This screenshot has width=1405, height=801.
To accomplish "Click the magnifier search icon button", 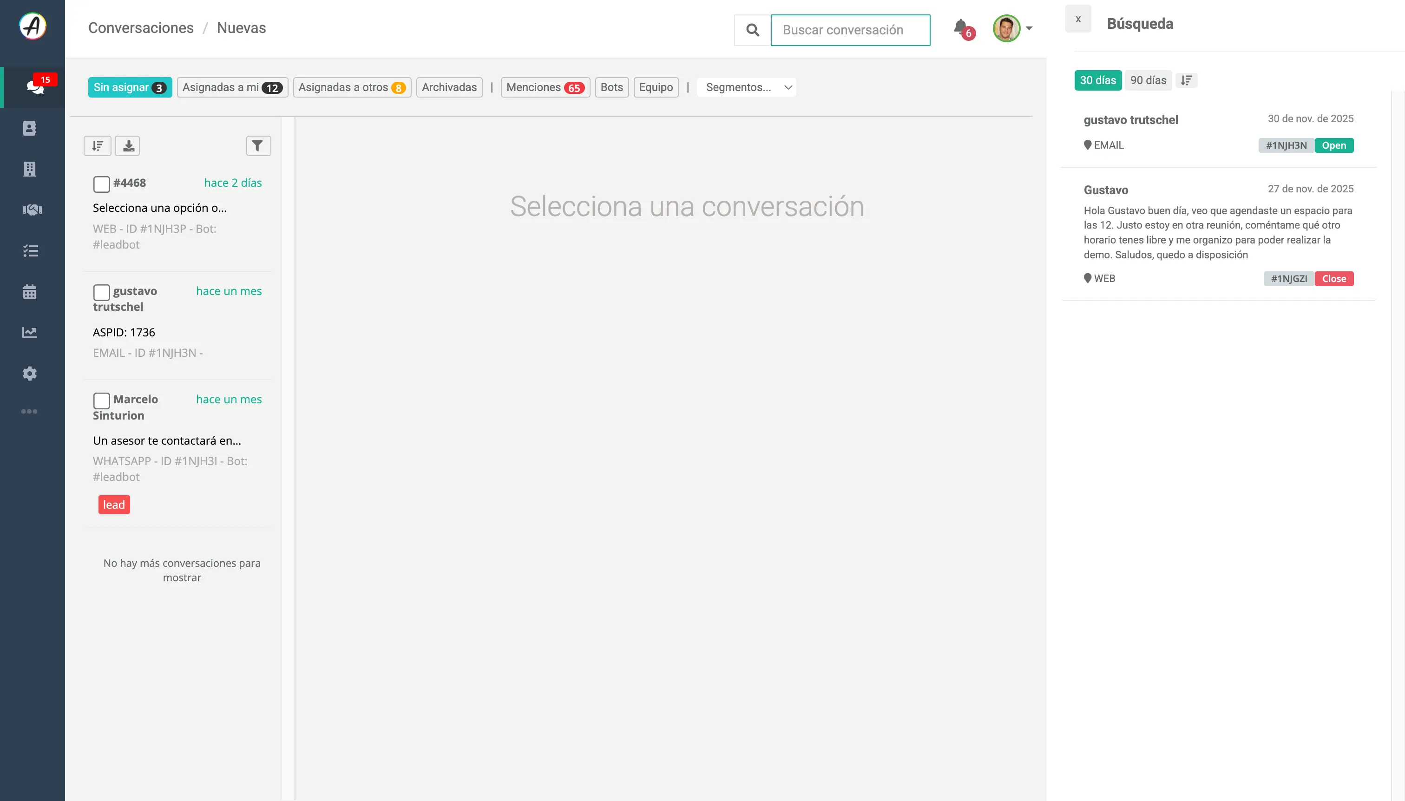I will pyautogui.click(x=753, y=30).
